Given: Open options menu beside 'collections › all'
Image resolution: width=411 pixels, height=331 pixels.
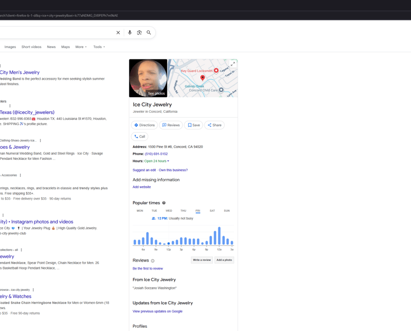Looking at the screenshot, I should pyautogui.click(x=21, y=250).
